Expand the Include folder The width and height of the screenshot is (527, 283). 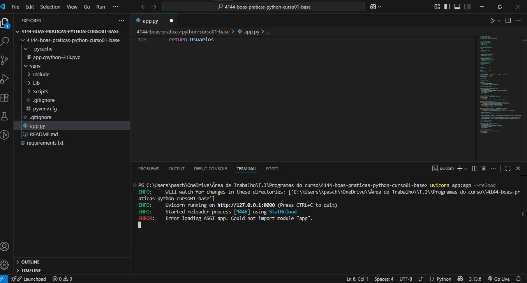pyautogui.click(x=29, y=74)
